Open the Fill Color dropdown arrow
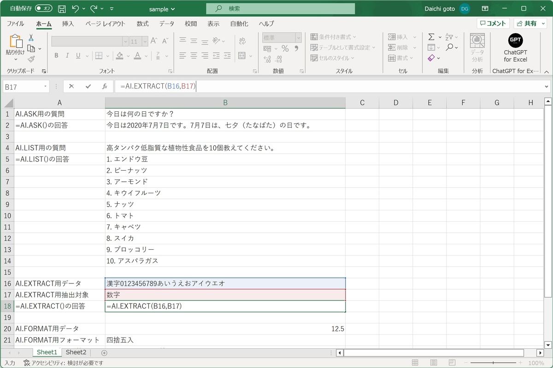This screenshot has height=368, width=553. [x=128, y=56]
